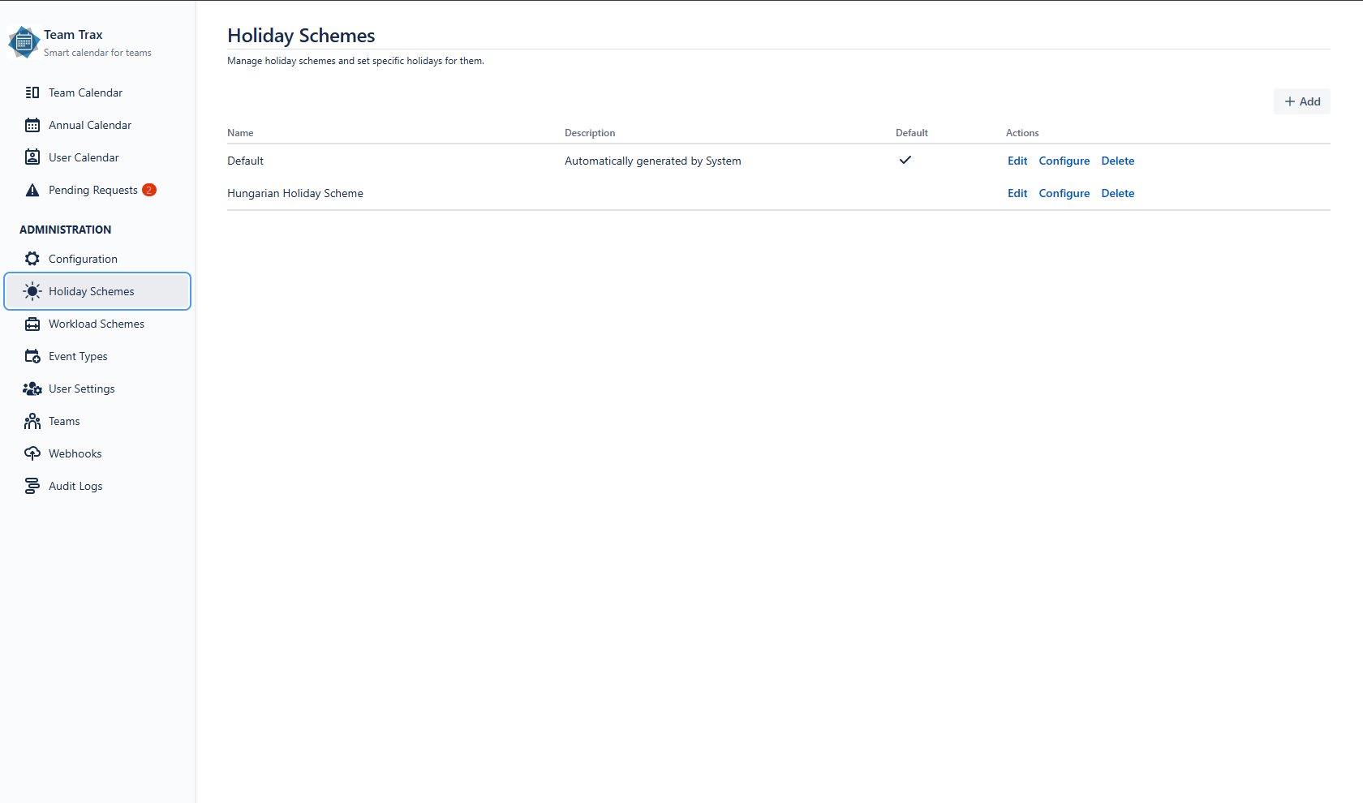The image size is (1363, 803).
Task: Configure the Default holiday scheme
Action: [1064, 161]
